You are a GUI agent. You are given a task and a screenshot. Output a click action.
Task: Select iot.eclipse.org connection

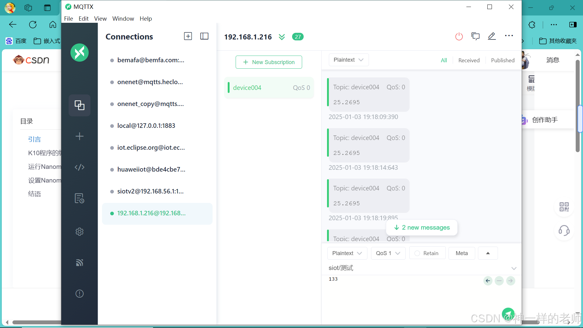[x=157, y=148]
